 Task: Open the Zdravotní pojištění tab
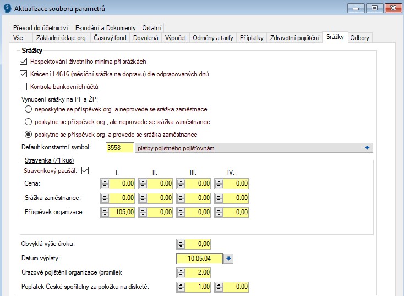(x=295, y=38)
